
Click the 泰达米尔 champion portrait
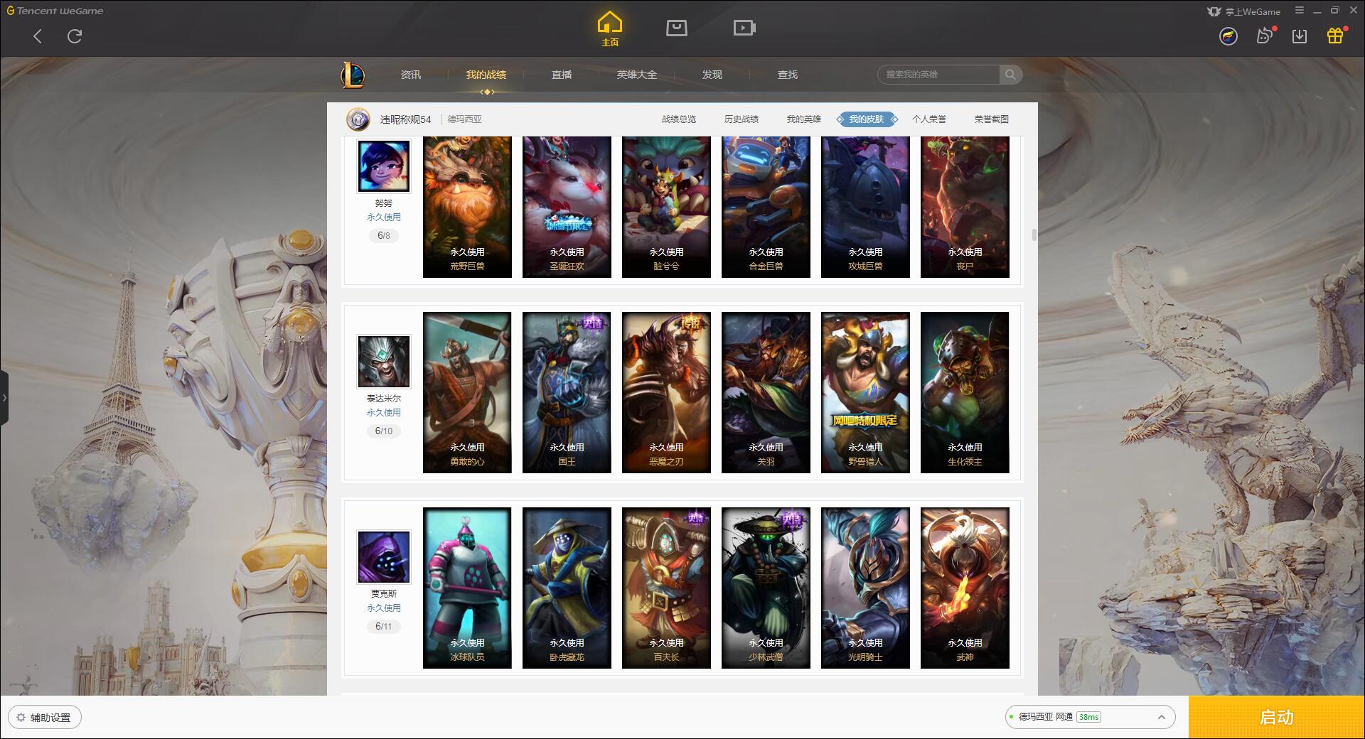click(384, 362)
